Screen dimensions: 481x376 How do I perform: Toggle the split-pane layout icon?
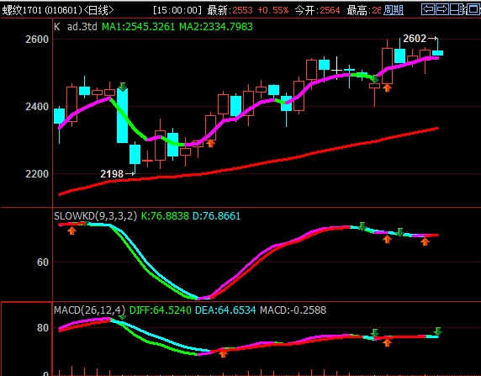pos(457,9)
